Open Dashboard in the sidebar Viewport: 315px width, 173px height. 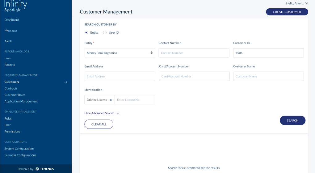click(12, 20)
